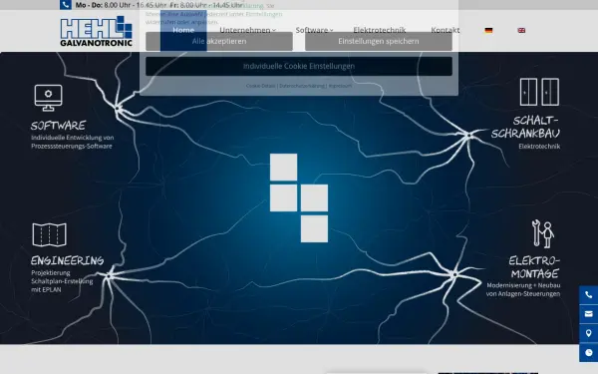Open the Kontakt menu item
598x374 pixels.
point(446,30)
